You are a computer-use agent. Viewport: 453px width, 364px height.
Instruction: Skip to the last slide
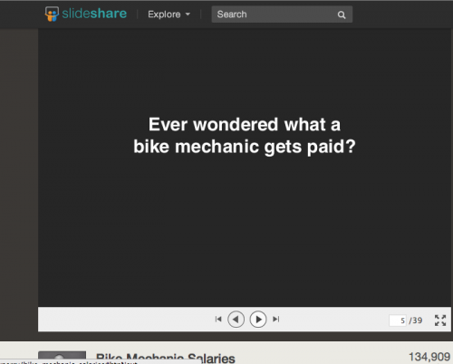click(x=275, y=319)
